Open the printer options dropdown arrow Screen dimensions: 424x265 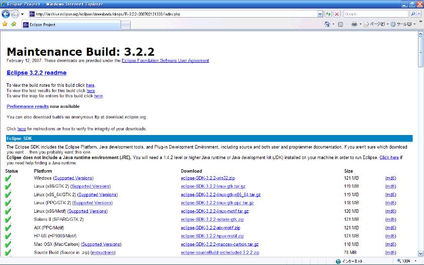[x=360, y=24]
